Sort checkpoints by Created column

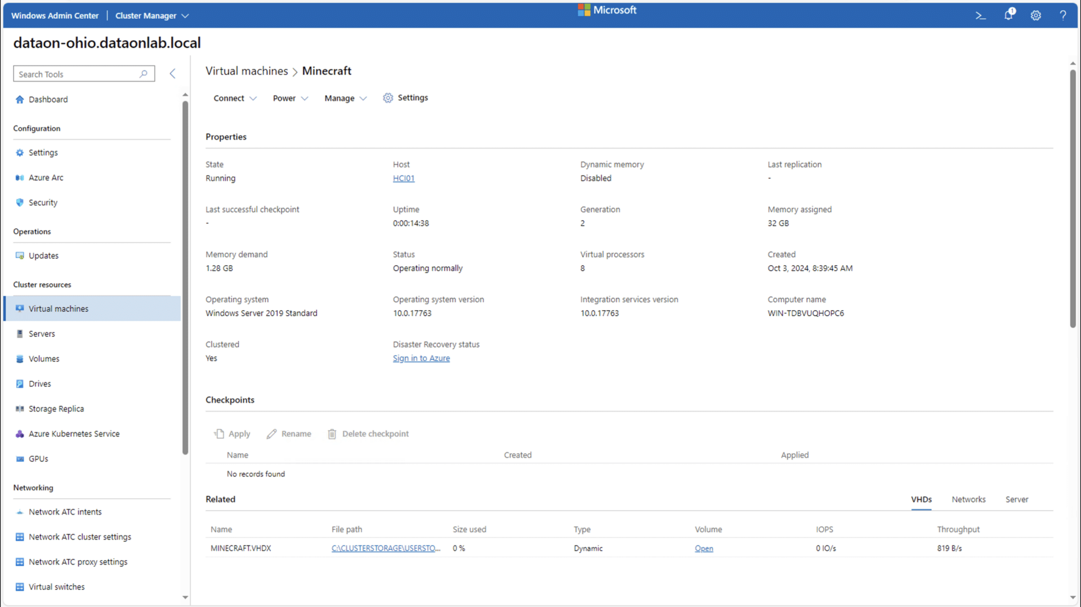click(x=517, y=455)
